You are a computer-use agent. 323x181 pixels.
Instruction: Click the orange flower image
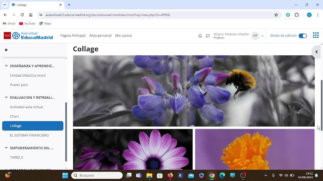click(255, 149)
